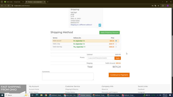
Task: Open Verify Codes window from taskbar
Action: point(70,95)
